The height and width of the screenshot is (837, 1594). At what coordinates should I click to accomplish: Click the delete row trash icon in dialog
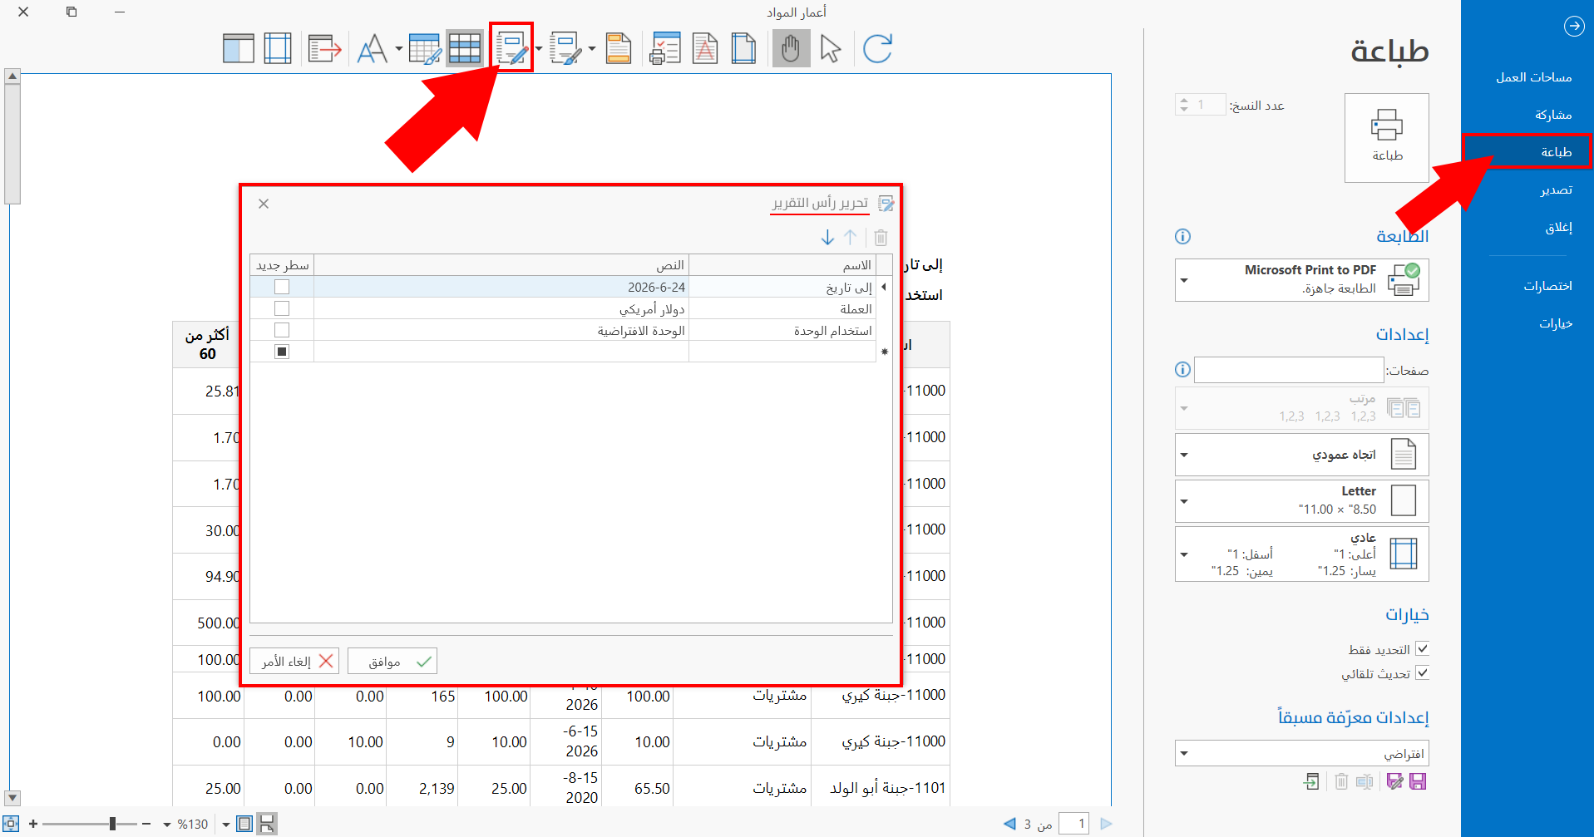click(881, 238)
